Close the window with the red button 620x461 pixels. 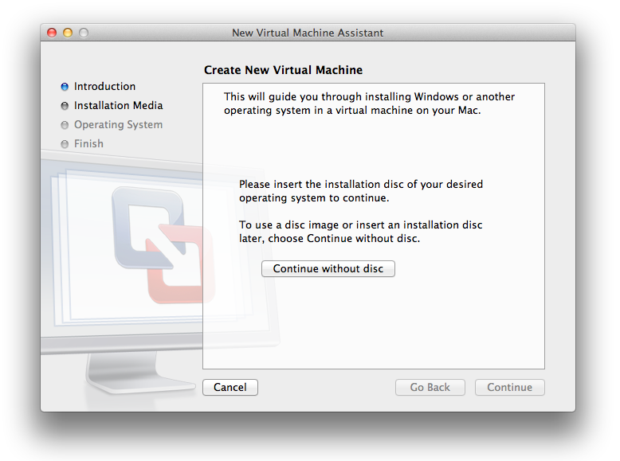52,33
